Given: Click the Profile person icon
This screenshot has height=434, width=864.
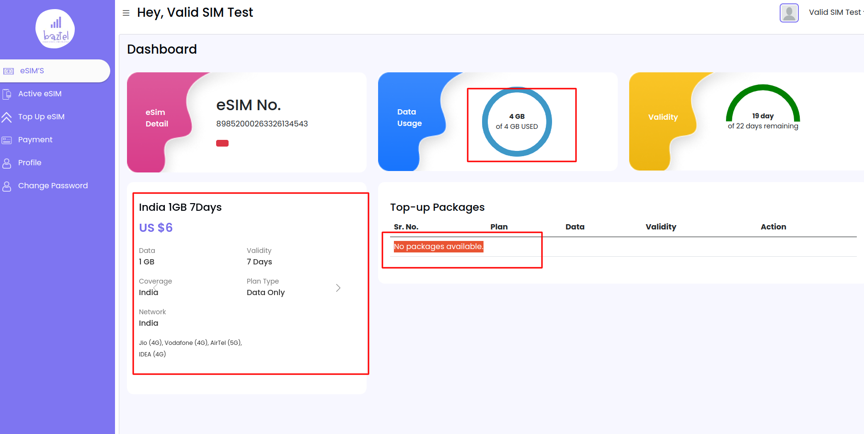Looking at the screenshot, I should 7,163.
